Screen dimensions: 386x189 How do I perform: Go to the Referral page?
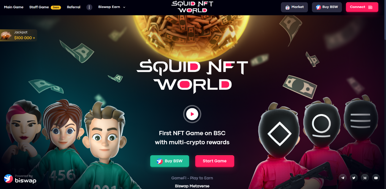[x=74, y=7]
